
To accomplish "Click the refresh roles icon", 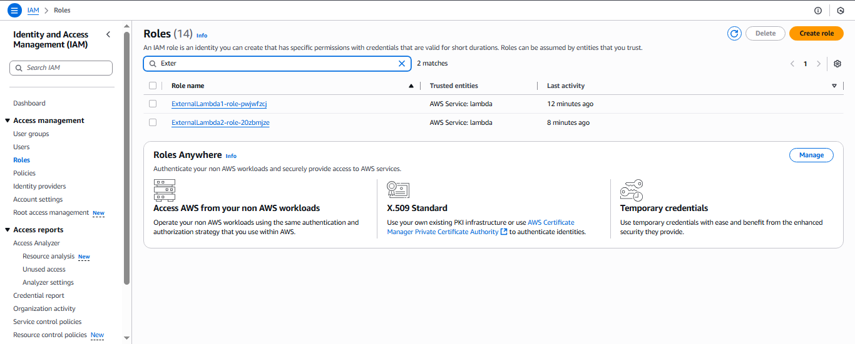I will point(734,34).
